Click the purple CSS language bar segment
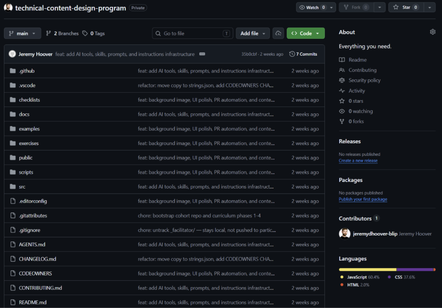The width and height of the screenshot is (442, 308). click(x=415, y=270)
